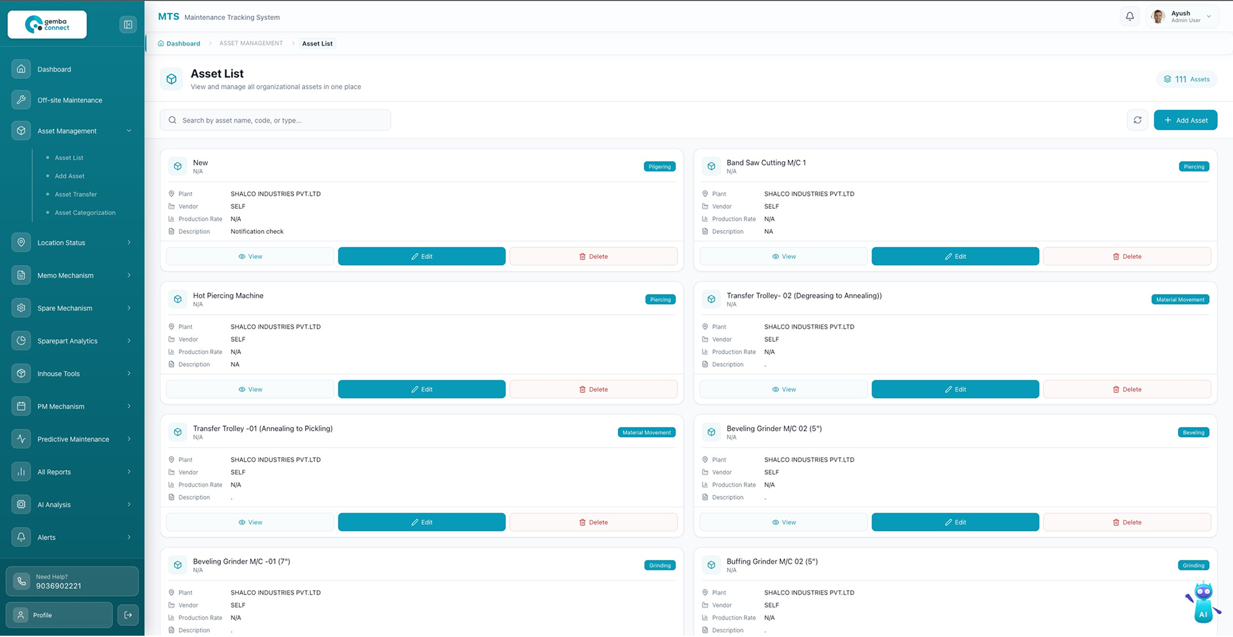
Task: Select Asset Transfer in sidebar submenu
Action: point(76,195)
